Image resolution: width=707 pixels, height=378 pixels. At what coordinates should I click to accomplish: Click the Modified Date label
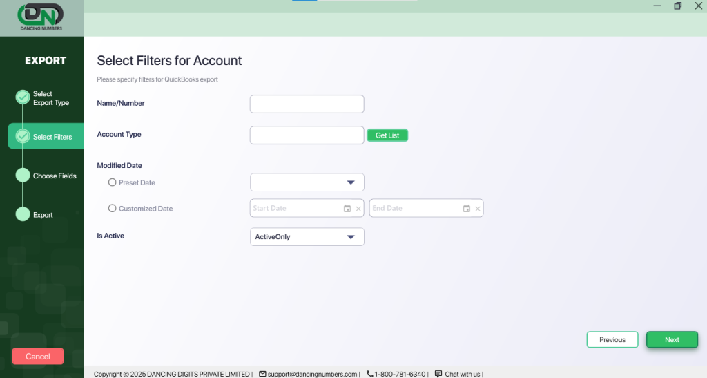119,166
